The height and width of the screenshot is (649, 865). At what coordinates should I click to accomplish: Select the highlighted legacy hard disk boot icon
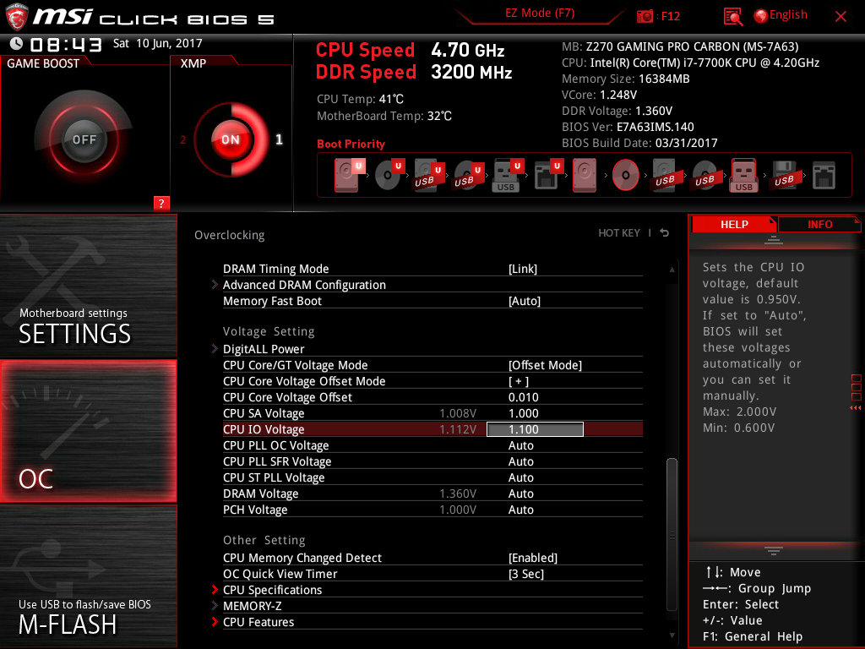tap(585, 176)
